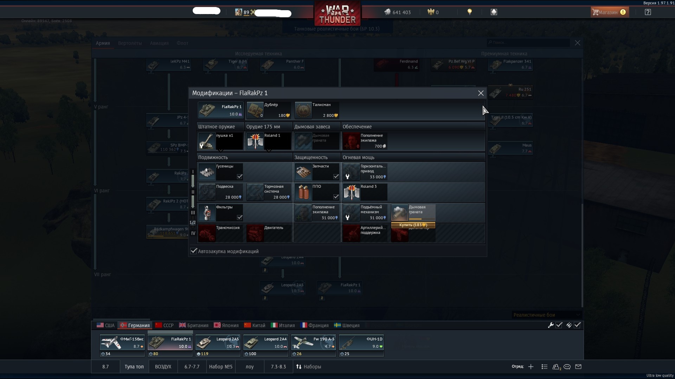
Task: Click the Тормозная система brake icon
Action: 255,192
